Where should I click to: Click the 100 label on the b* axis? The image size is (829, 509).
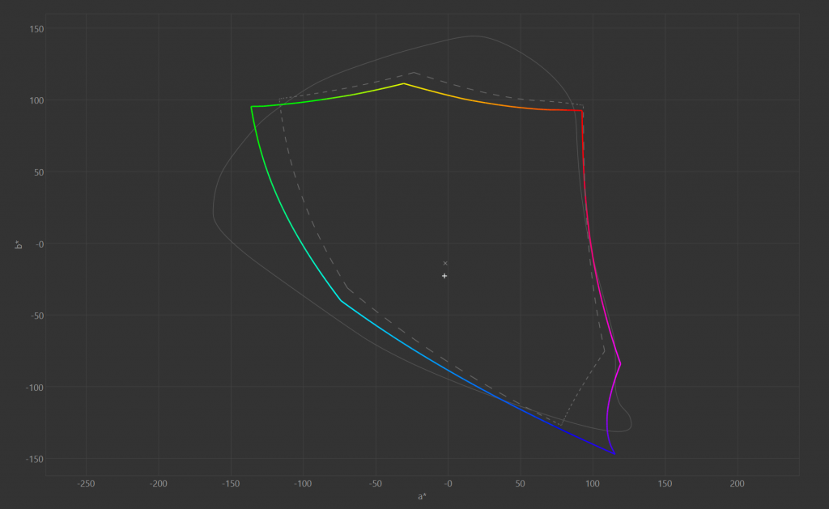[x=36, y=100]
